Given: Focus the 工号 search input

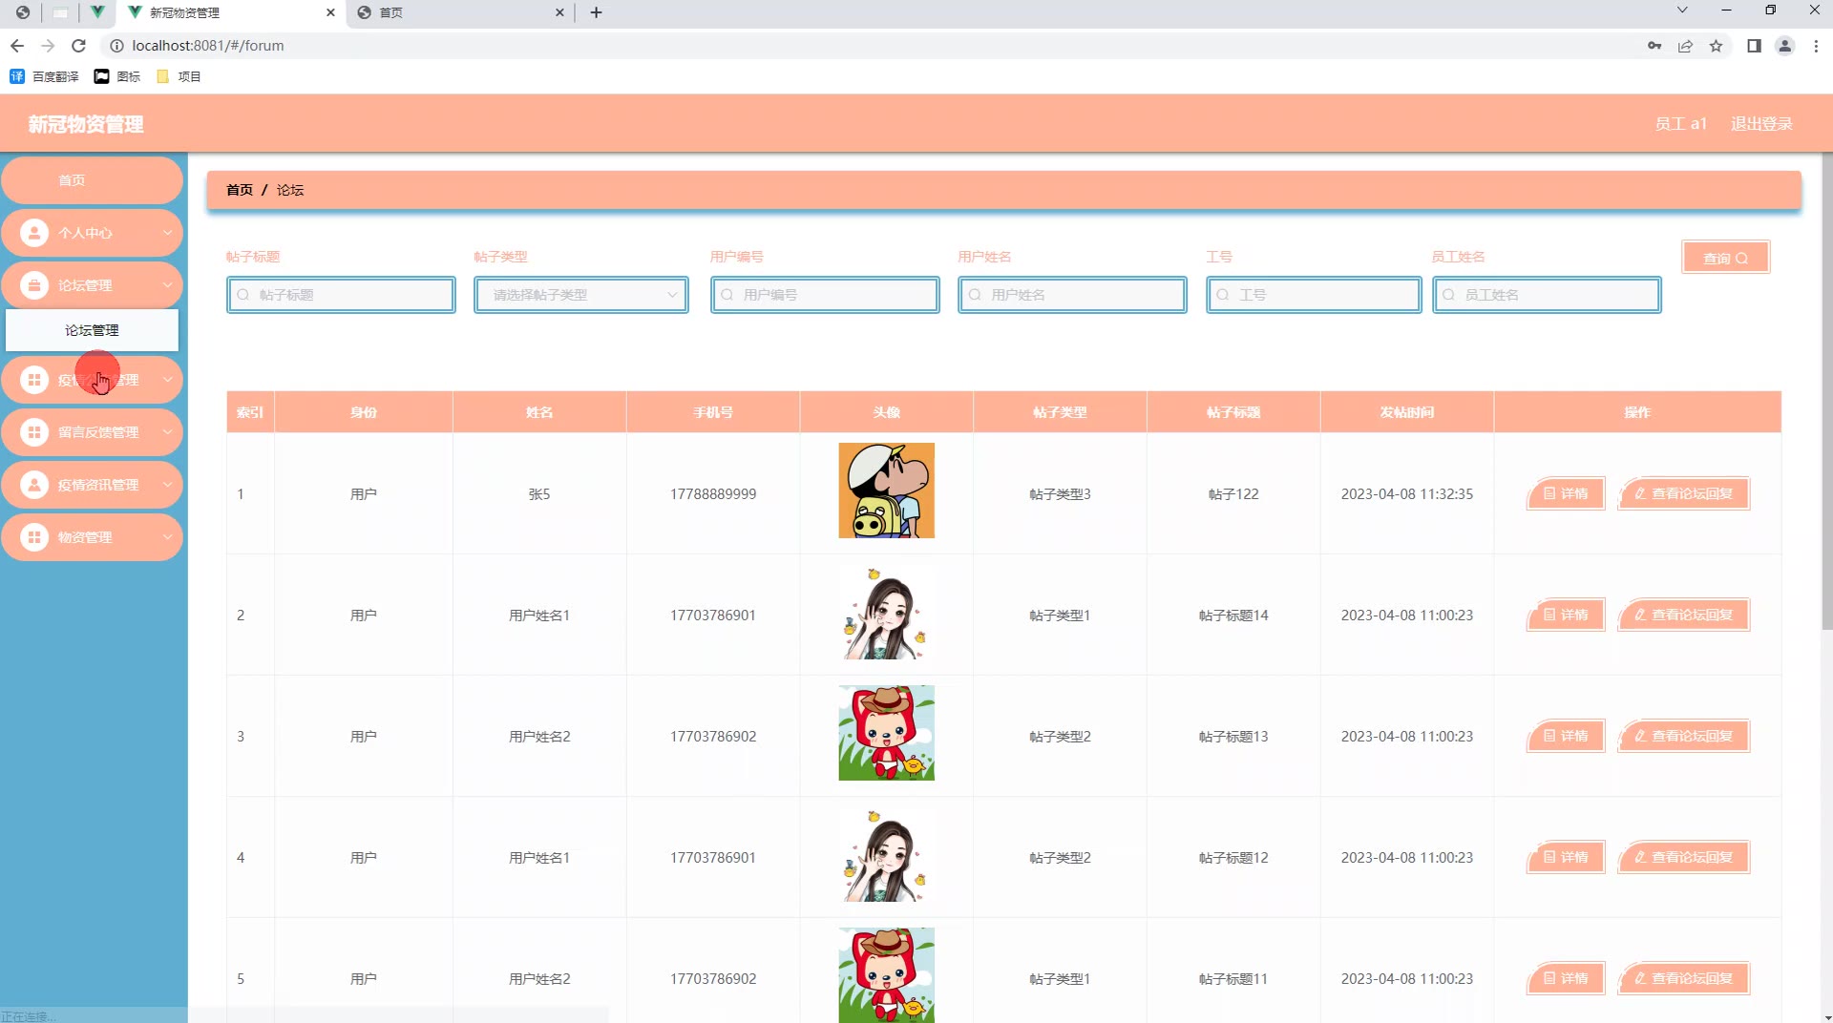Looking at the screenshot, I should coord(1314,295).
